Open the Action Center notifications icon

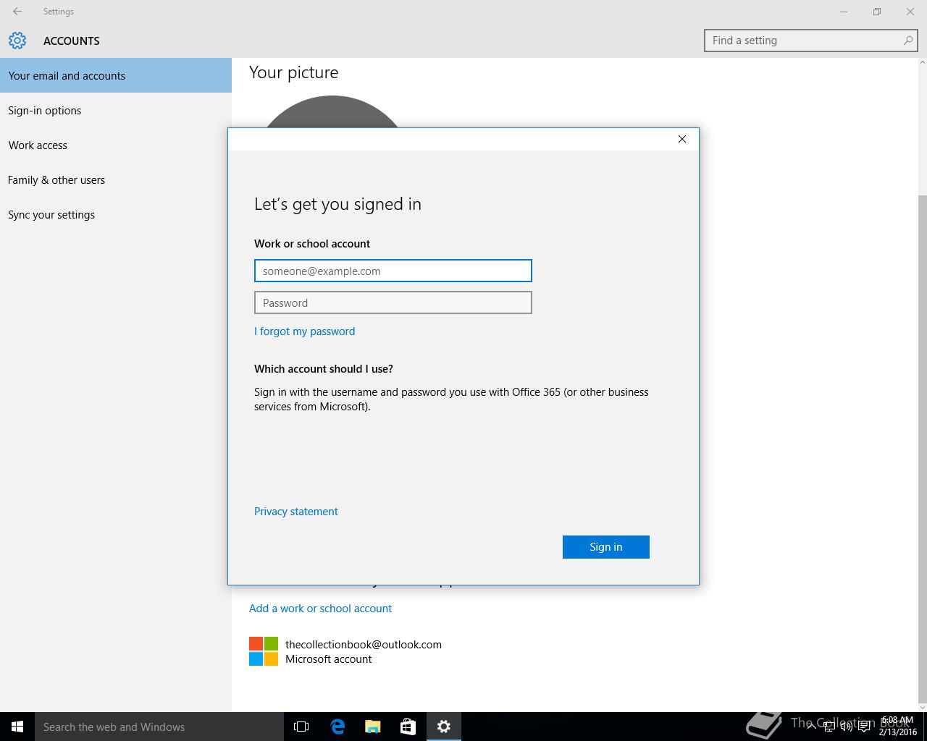click(x=864, y=727)
